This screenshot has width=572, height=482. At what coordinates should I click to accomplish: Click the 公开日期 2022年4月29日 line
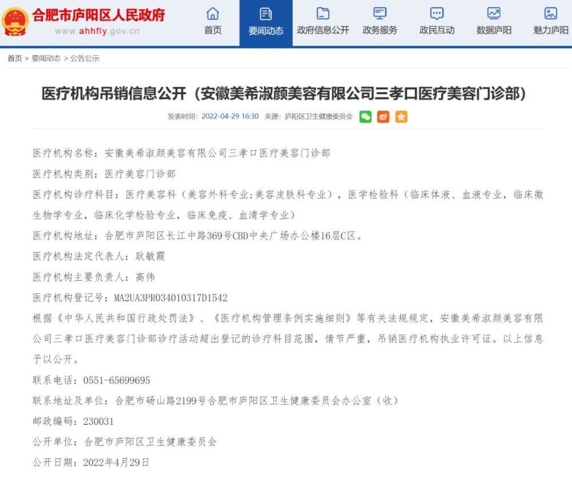point(91,463)
